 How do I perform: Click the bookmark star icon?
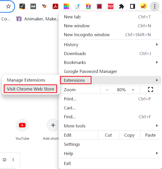8,6
